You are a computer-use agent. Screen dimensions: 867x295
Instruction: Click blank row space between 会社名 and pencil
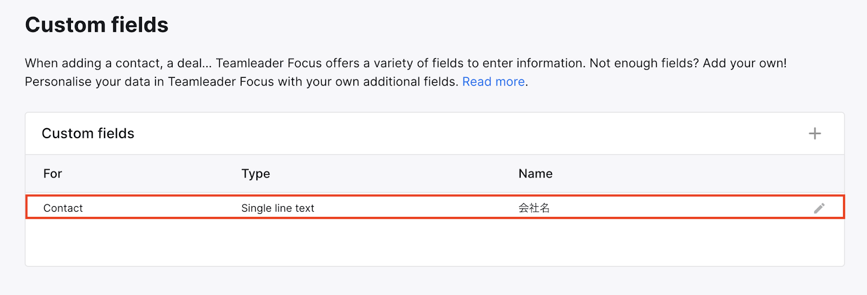pyautogui.click(x=677, y=208)
